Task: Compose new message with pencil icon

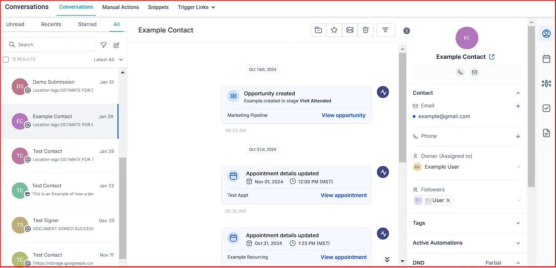Action: point(116,45)
